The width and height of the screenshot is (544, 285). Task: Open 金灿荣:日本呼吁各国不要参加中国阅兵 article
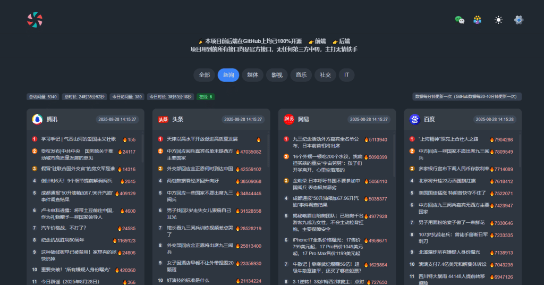[x=327, y=184]
